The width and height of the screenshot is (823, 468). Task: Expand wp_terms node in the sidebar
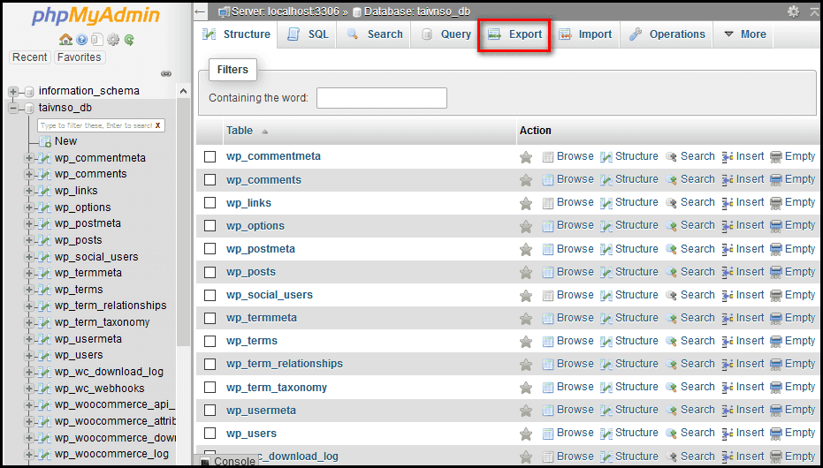[29, 290]
